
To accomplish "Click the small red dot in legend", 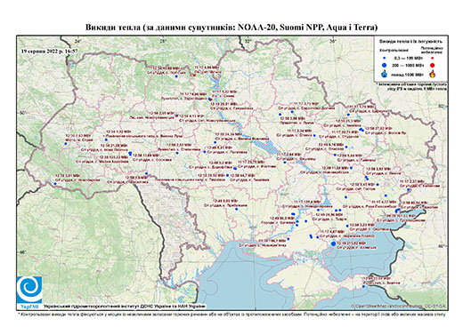I will [433, 58].
